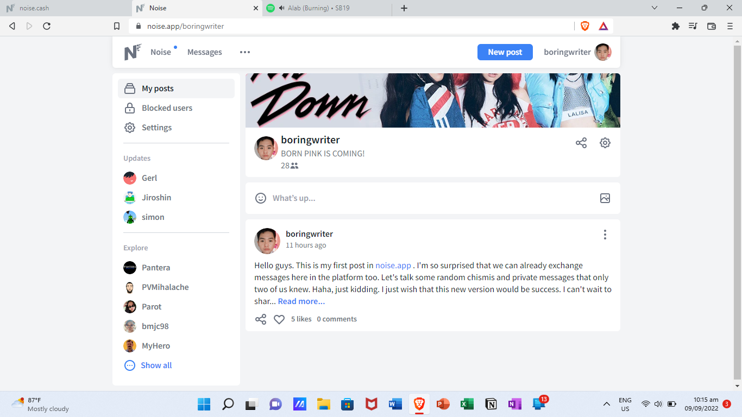Share the post via share icon
This screenshot has height=417, width=742.
coord(261,319)
